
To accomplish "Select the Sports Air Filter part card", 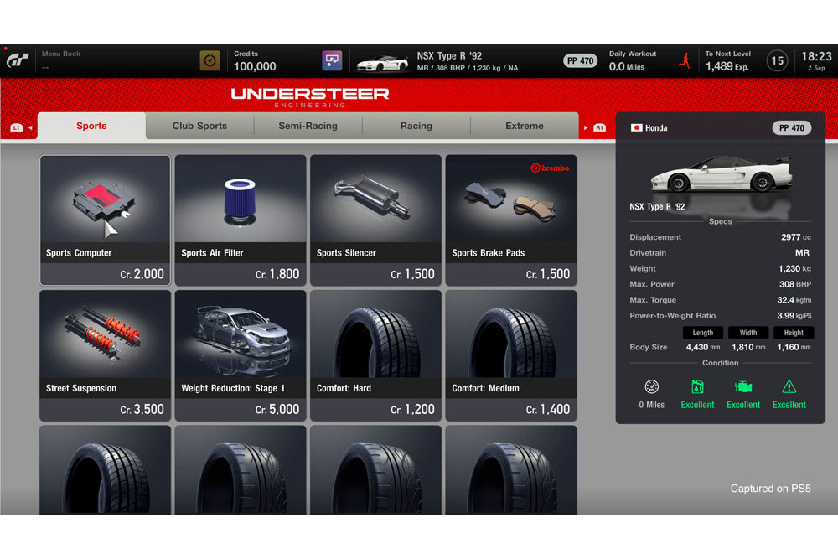I will [241, 220].
